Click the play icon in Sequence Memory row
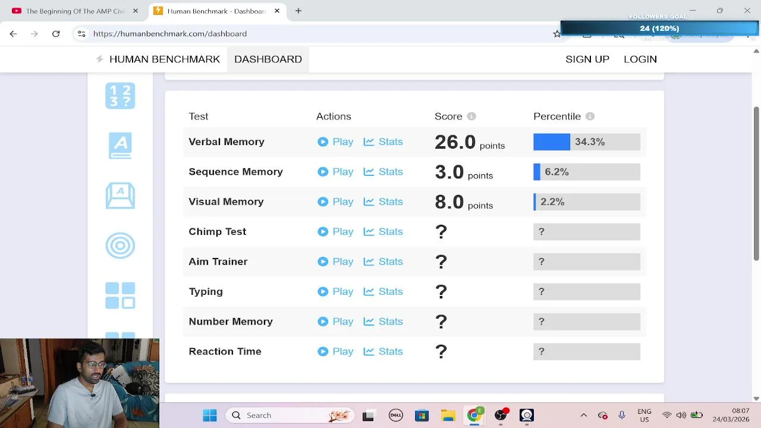The width and height of the screenshot is (761, 428). tap(323, 172)
